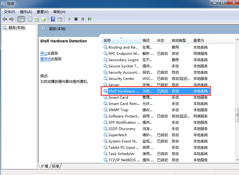Image resolution: width=239 pixels, height=175 pixels.
Task: Sort by the 名称 column header
Action: click(x=107, y=40)
